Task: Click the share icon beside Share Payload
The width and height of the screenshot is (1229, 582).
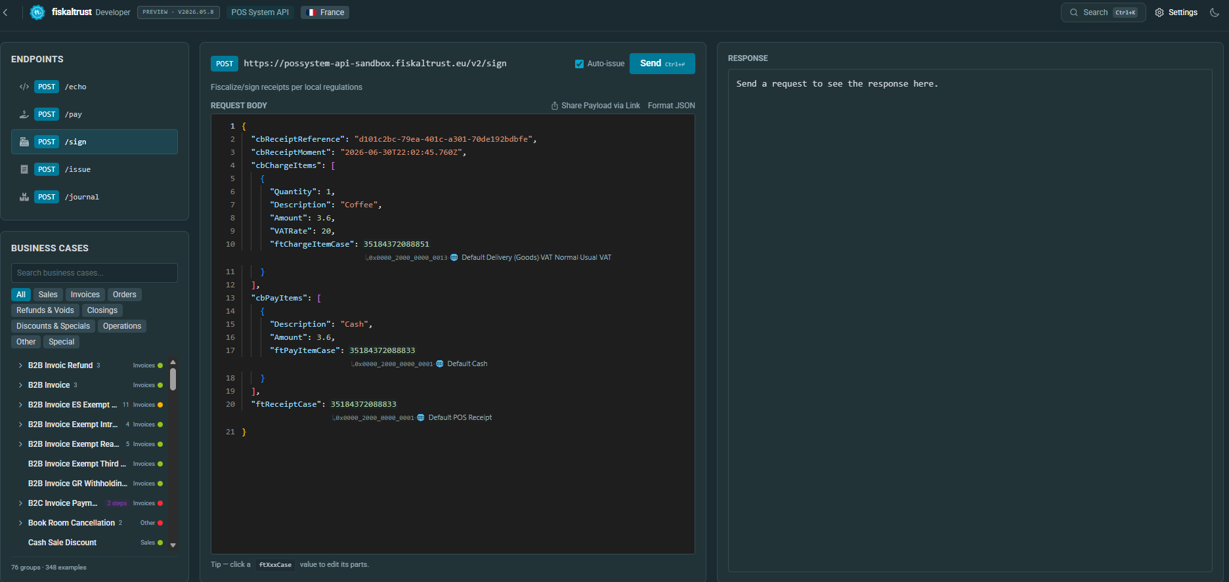Action: coord(555,106)
